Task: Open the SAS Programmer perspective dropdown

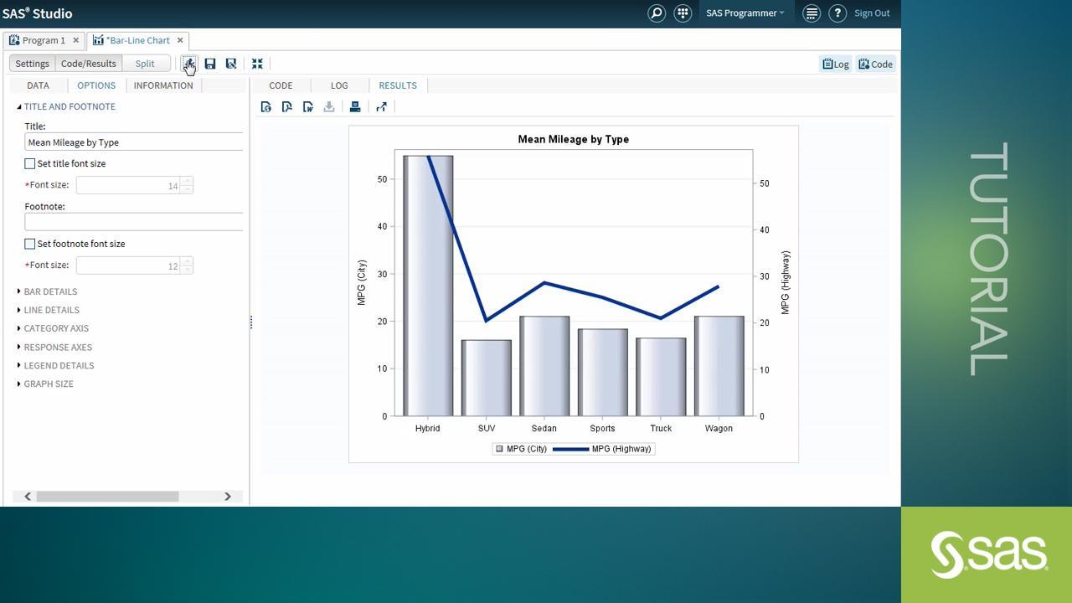Action: (x=745, y=13)
